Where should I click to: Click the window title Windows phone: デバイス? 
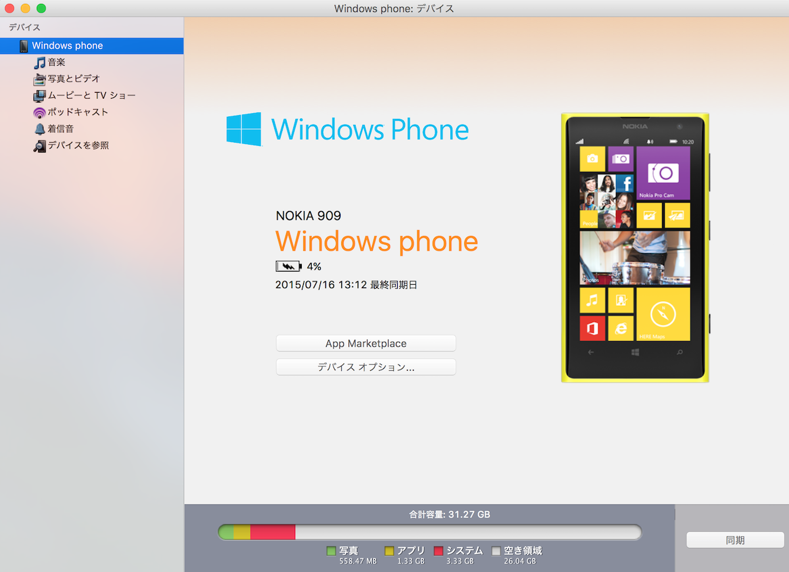point(394,9)
